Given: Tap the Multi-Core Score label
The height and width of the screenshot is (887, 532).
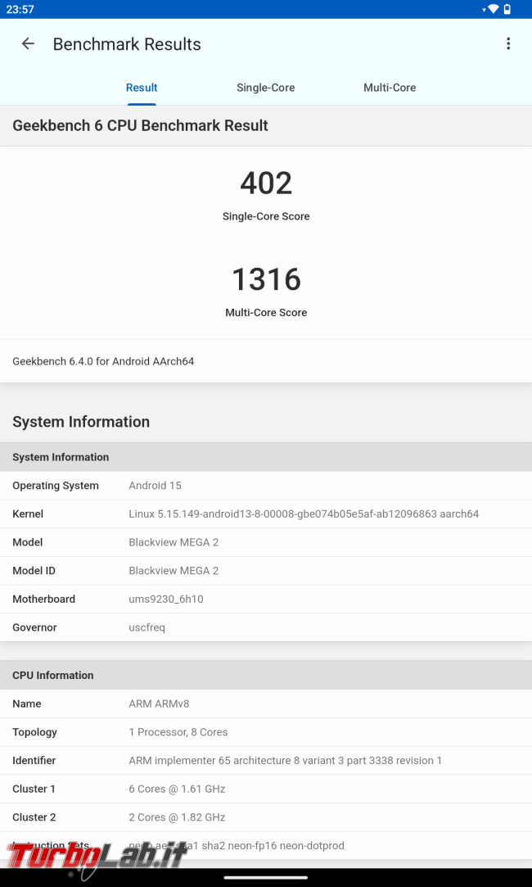Looking at the screenshot, I should (x=266, y=312).
